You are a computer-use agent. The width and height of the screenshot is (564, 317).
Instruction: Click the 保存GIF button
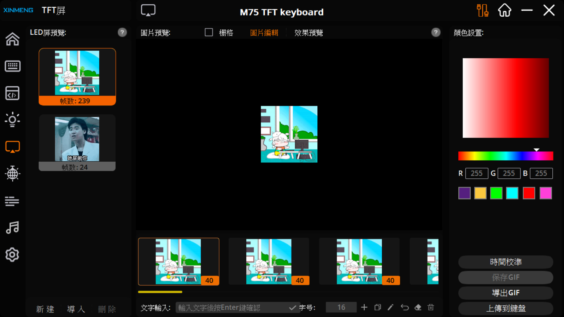click(506, 277)
